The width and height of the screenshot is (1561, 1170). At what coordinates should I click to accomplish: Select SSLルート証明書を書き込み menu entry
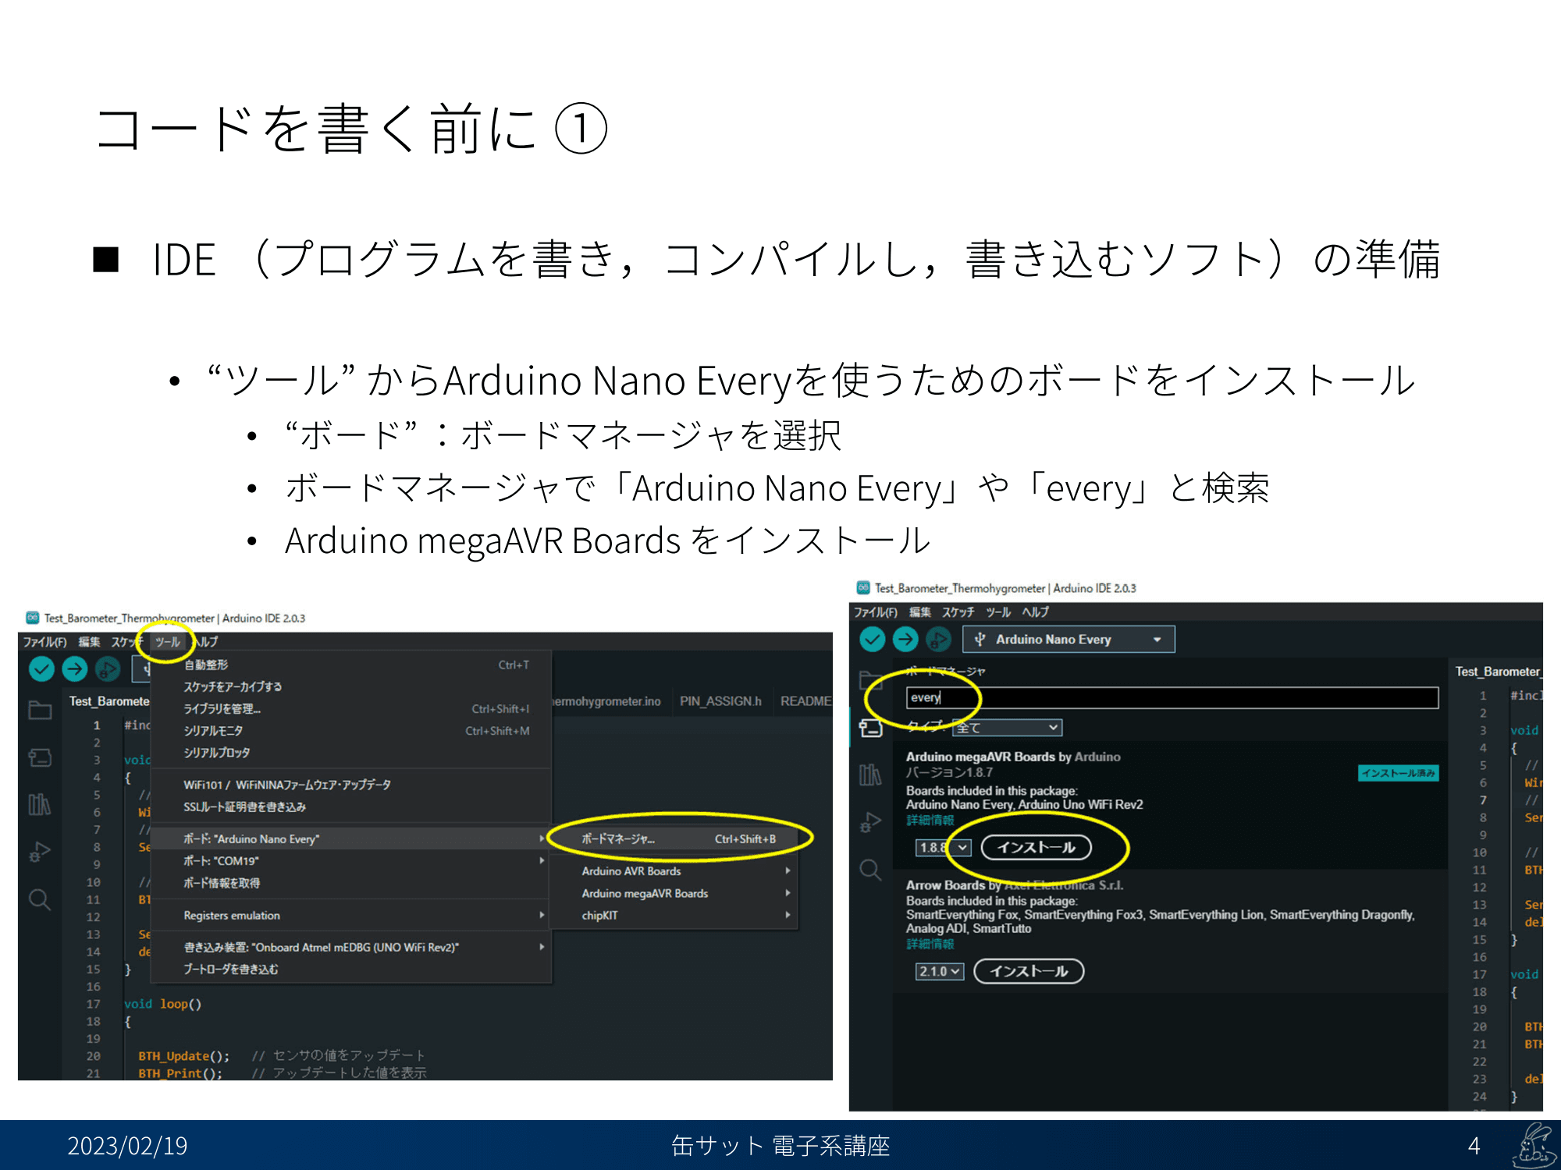point(351,807)
